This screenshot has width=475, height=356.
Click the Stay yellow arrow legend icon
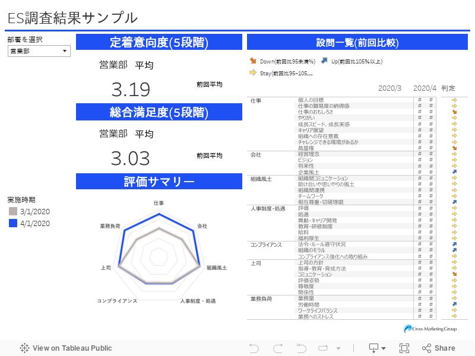pyautogui.click(x=253, y=73)
